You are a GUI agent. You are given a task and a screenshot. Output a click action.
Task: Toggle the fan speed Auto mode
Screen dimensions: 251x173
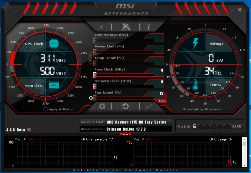click(162, 101)
